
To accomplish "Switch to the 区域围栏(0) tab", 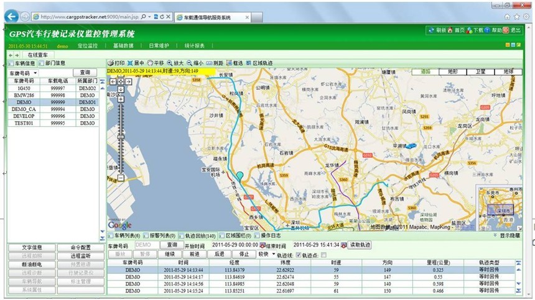I will click(235, 235).
